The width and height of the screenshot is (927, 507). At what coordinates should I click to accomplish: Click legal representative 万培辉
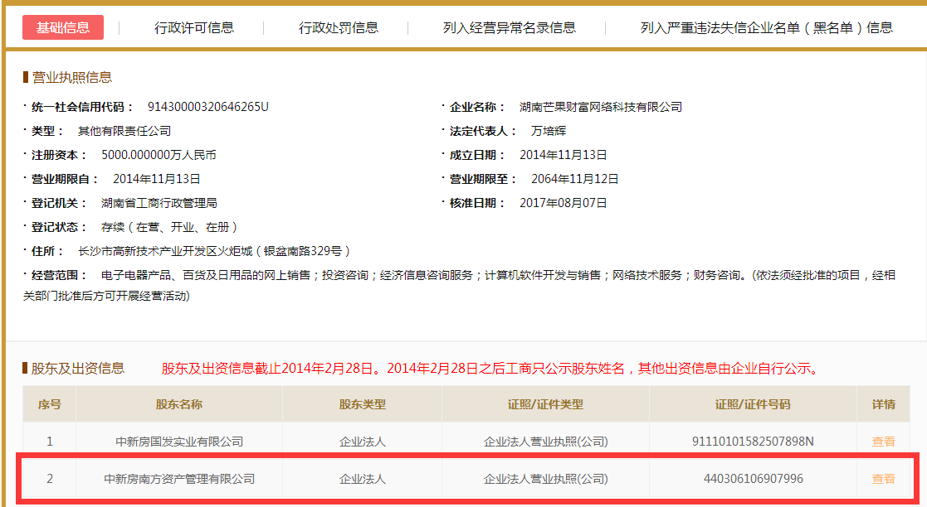click(549, 131)
